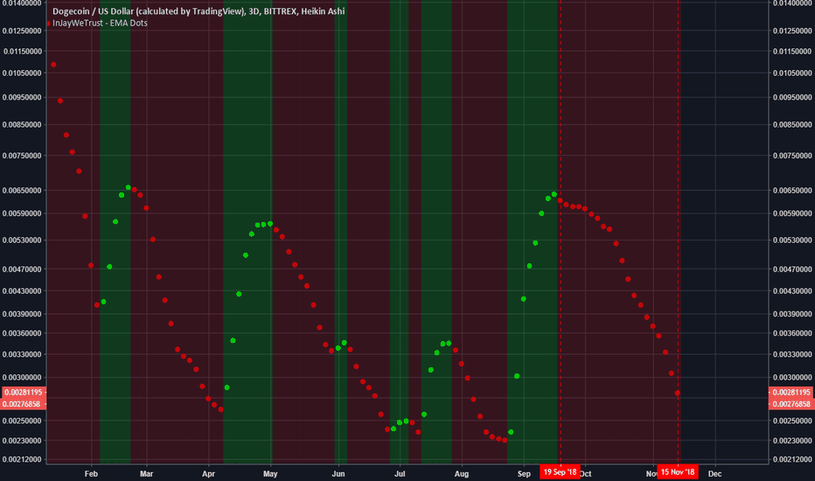Image resolution: width=815 pixels, height=481 pixels.
Task: Click the right 0.01150000 price axis label
Action: click(792, 52)
